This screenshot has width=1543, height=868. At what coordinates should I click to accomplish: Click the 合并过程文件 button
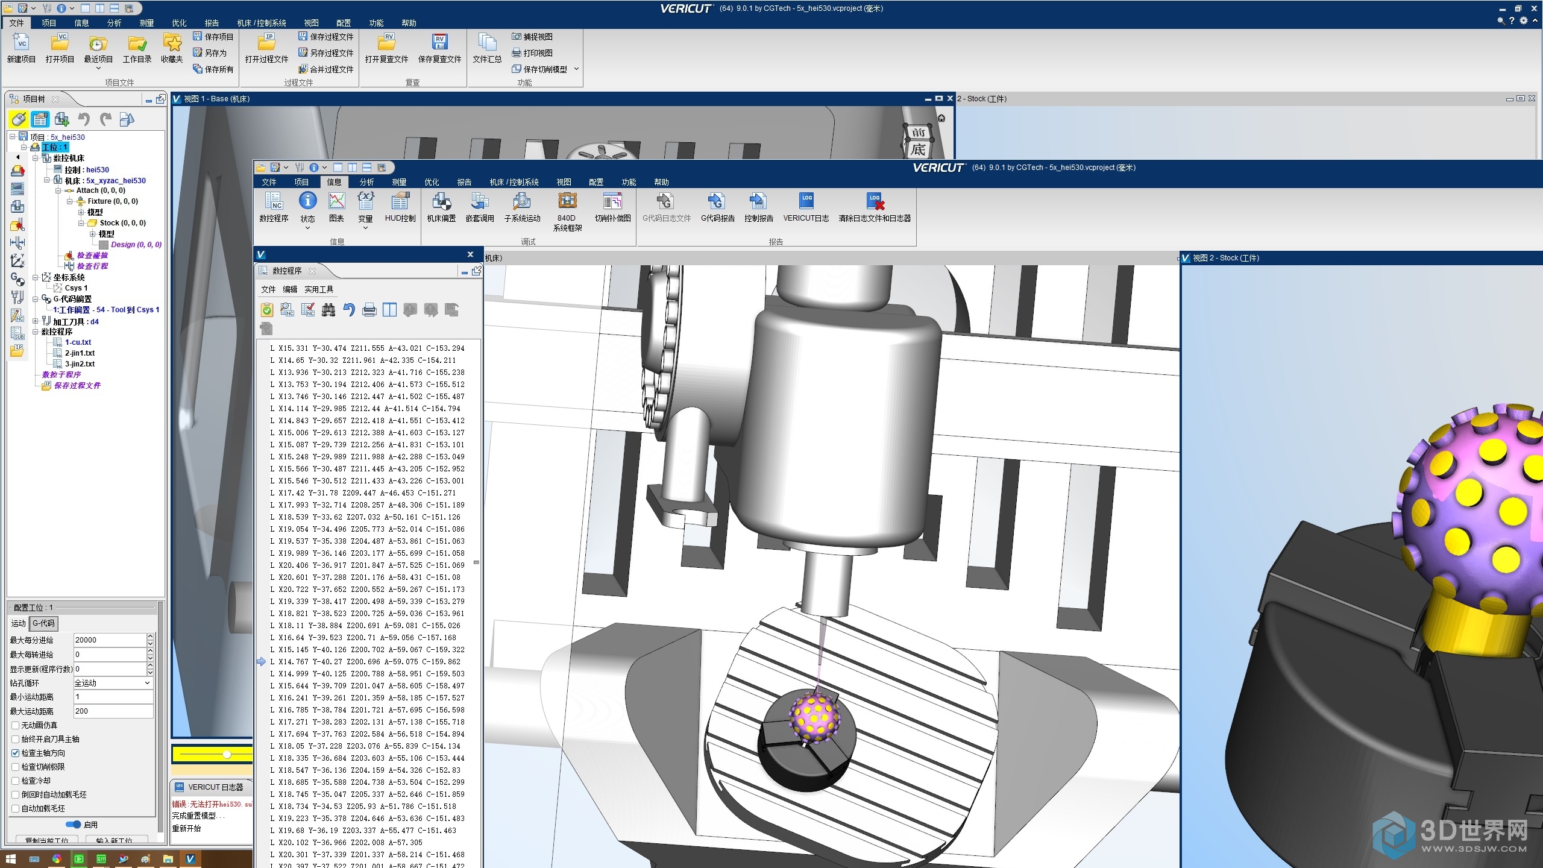click(x=326, y=69)
